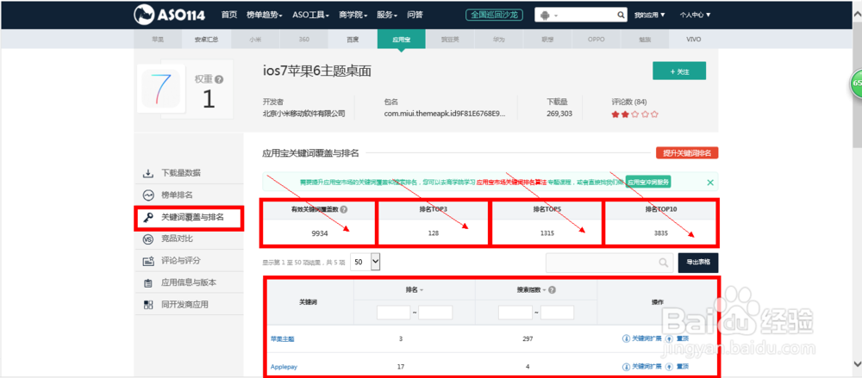Click the 有效关键词覆盖数 help icon
Image resolution: width=862 pixels, height=378 pixels.
point(343,209)
